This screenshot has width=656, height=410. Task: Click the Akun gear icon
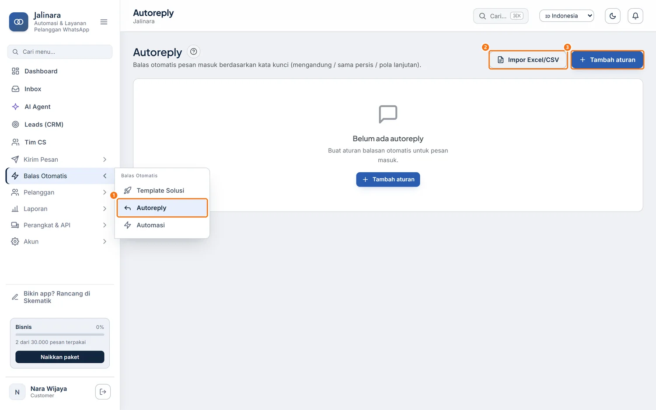pos(15,242)
